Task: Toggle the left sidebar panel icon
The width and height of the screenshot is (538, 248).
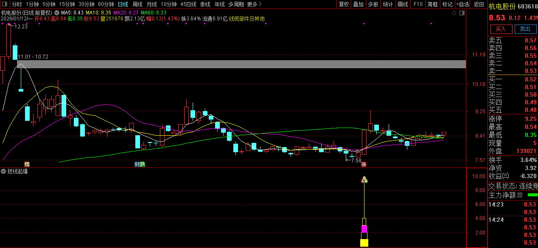Action: tap(5, 4)
